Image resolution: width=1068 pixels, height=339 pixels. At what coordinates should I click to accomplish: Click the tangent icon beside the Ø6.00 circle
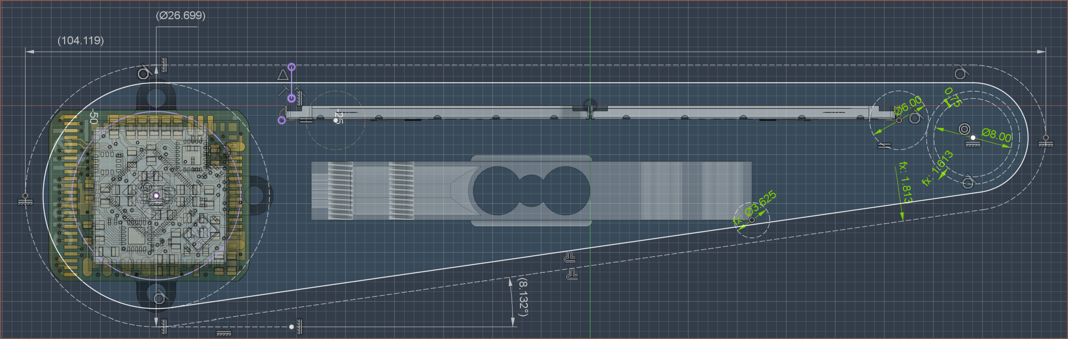click(x=916, y=118)
